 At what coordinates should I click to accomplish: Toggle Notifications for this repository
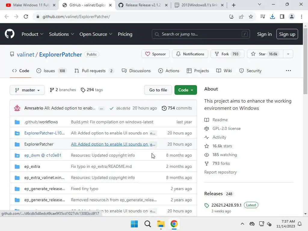coord(190,54)
